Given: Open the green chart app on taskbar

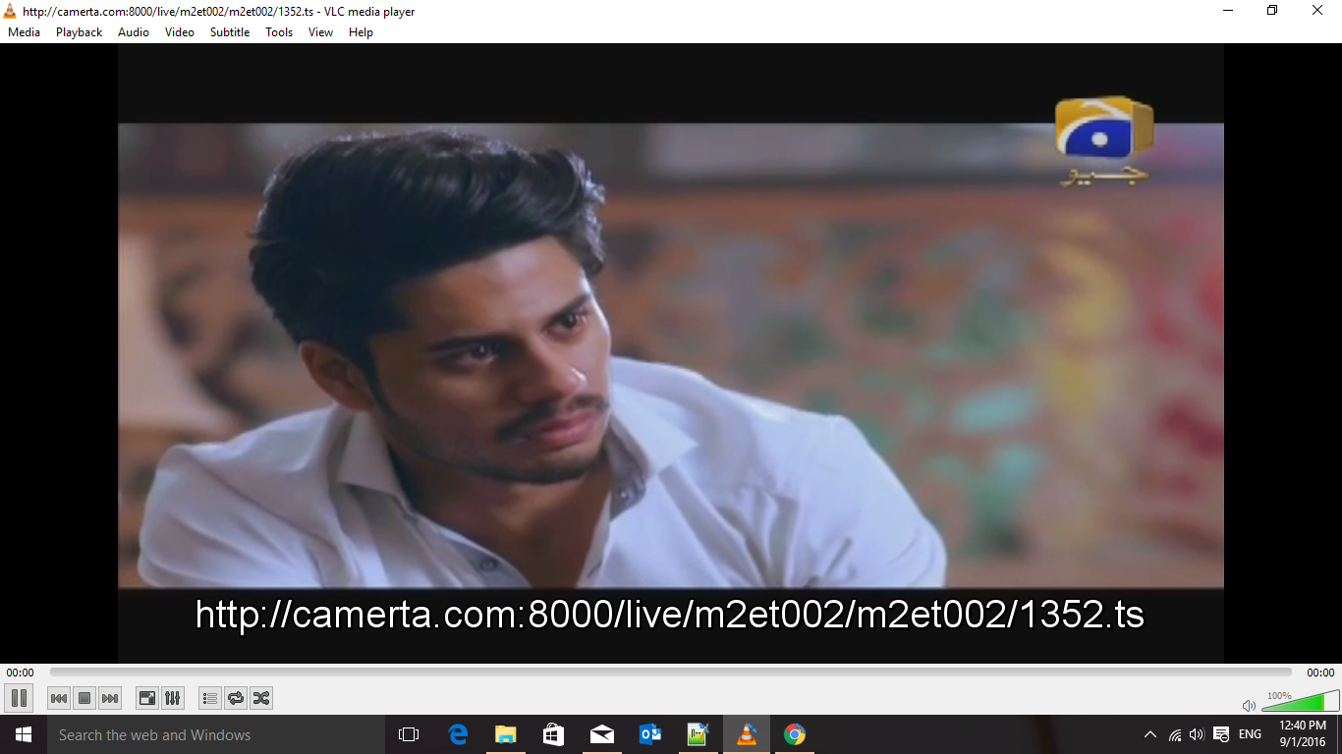Looking at the screenshot, I should pyautogui.click(x=698, y=734).
